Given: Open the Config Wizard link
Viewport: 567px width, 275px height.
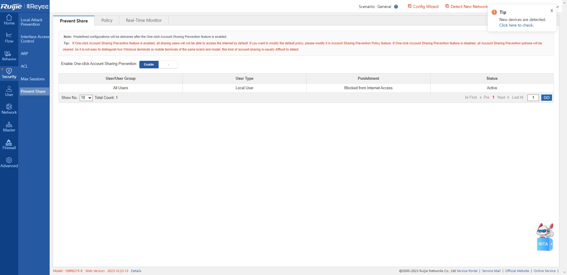Looking at the screenshot, I should coord(423,6).
